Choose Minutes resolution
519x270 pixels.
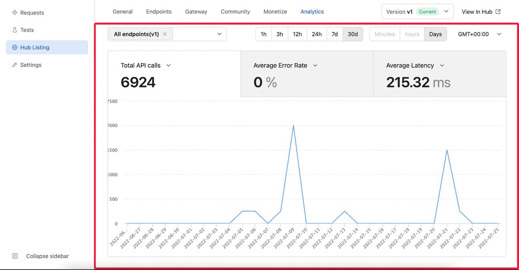tap(385, 34)
